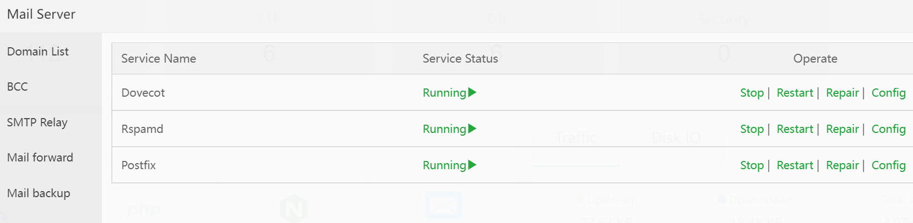Open the Mail backup section
The height and width of the screenshot is (223, 913).
click(x=39, y=193)
